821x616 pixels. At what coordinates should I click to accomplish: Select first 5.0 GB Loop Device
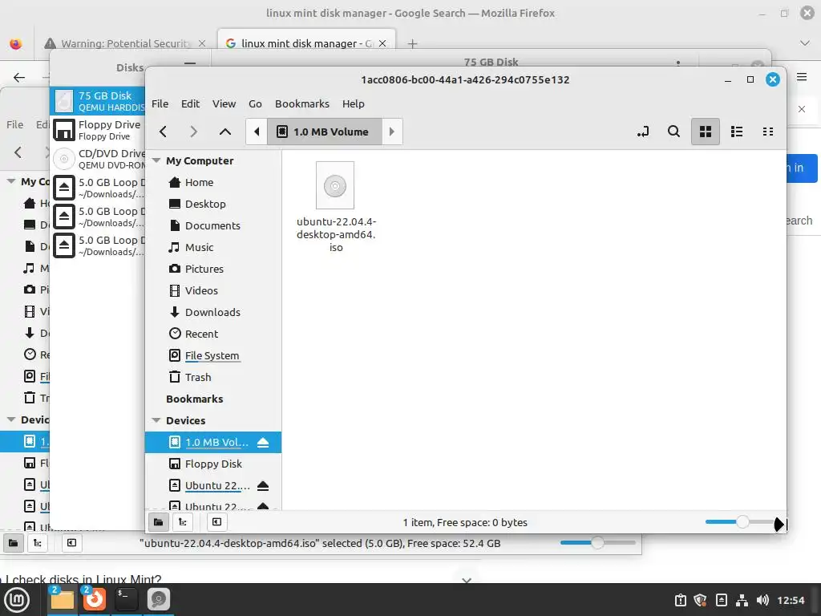click(x=97, y=188)
